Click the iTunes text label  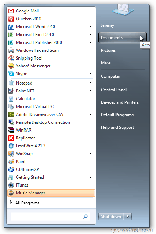tap(22, 185)
